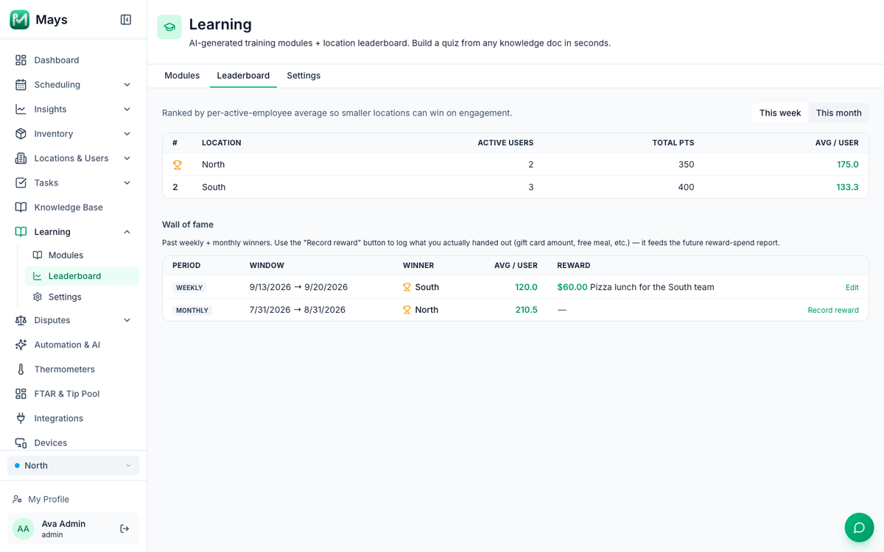
Task: Open the North location selector dropdown
Action: tap(73, 465)
